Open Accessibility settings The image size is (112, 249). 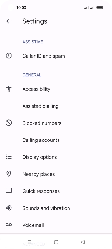click(x=56, y=89)
